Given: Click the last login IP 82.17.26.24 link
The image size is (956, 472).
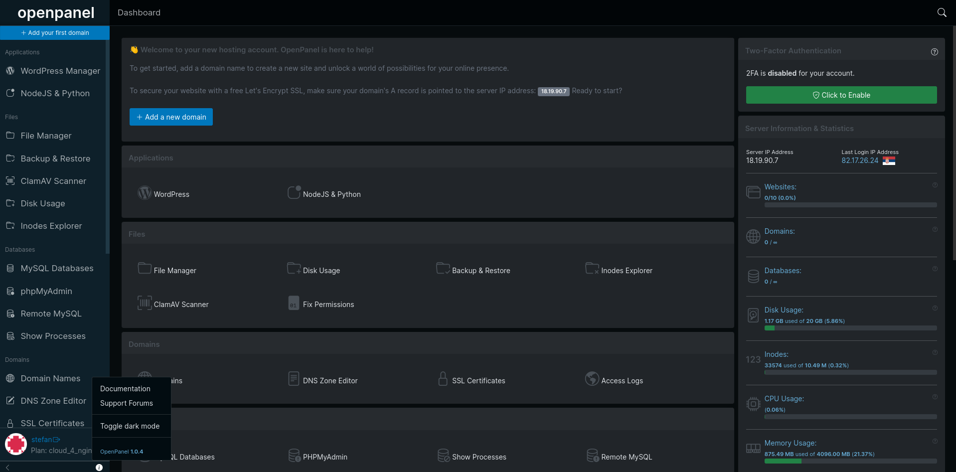Looking at the screenshot, I should (860, 160).
